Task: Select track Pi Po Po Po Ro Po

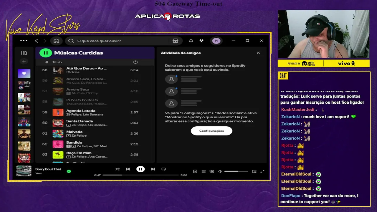Action: click(x=95, y=102)
